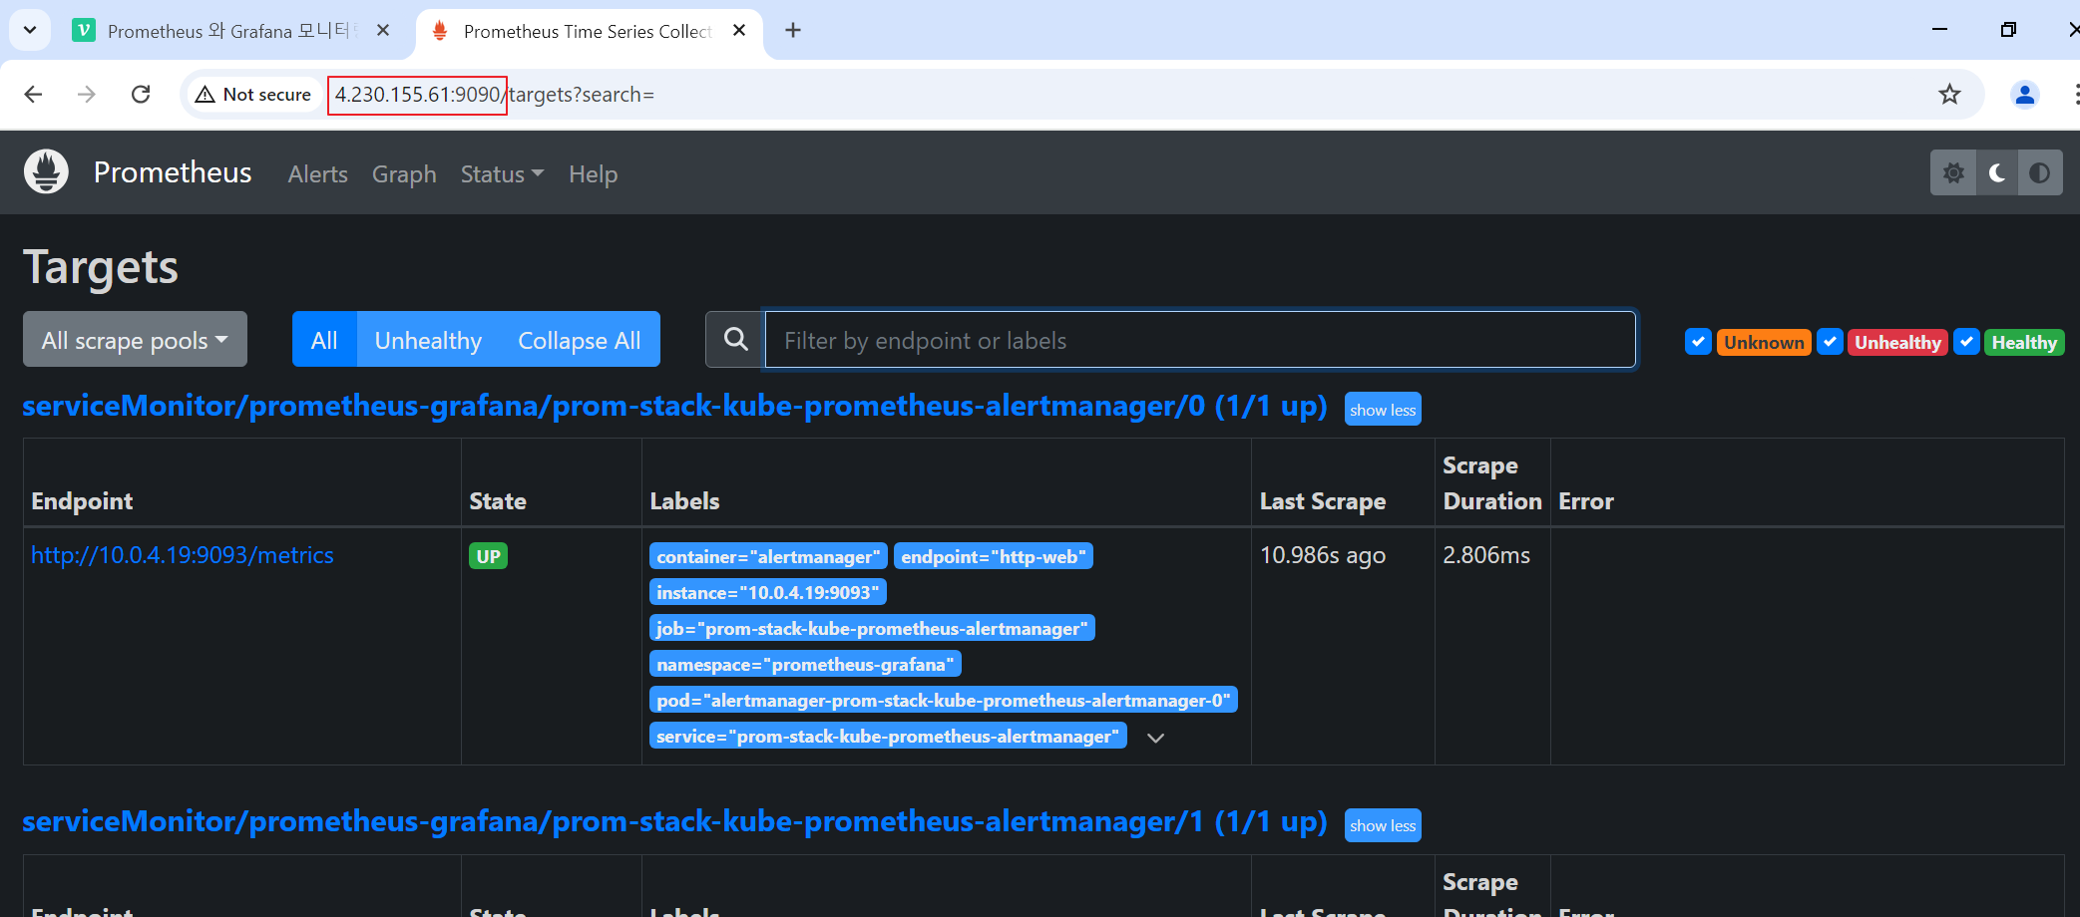Click the container="alertmanager" label

pos(768,556)
